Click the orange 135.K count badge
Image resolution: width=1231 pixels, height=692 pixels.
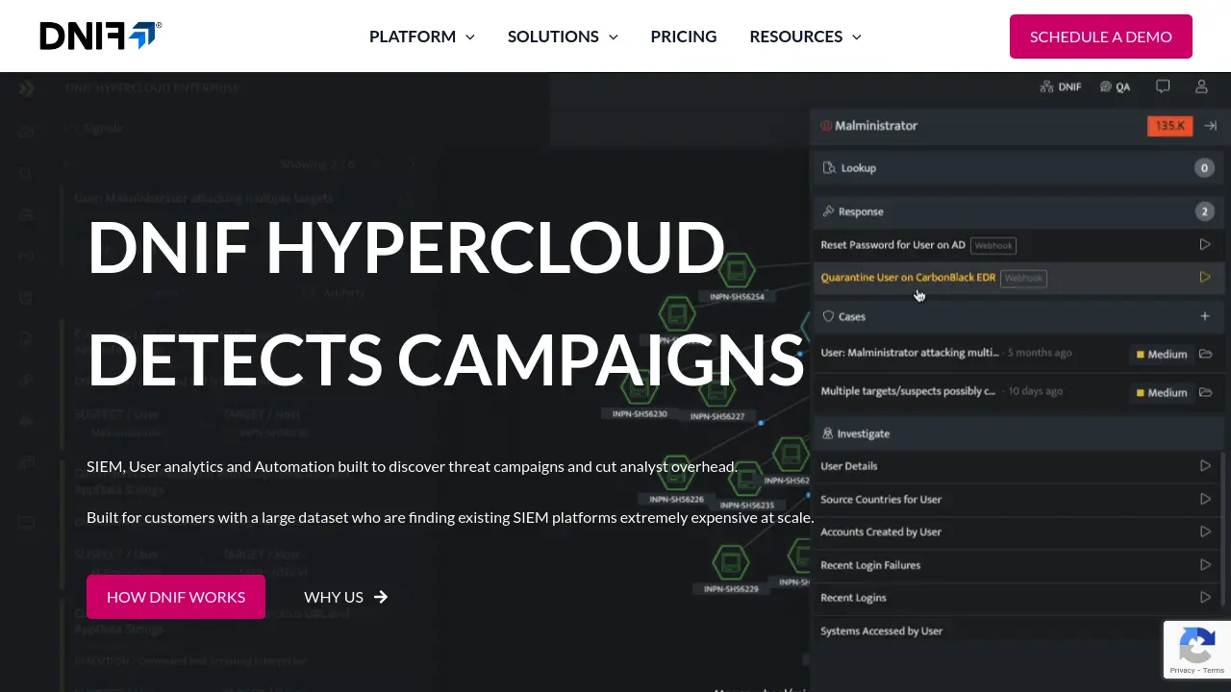pyautogui.click(x=1169, y=125)
